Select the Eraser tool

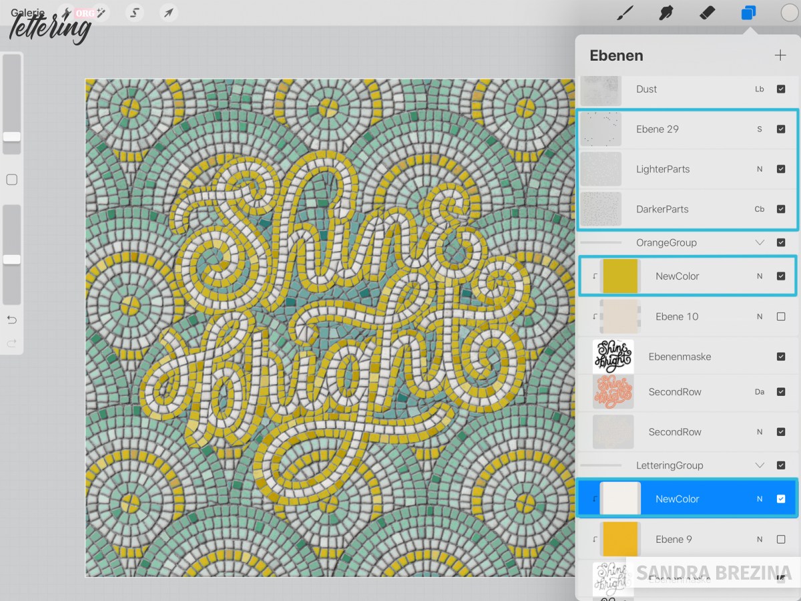707,13
